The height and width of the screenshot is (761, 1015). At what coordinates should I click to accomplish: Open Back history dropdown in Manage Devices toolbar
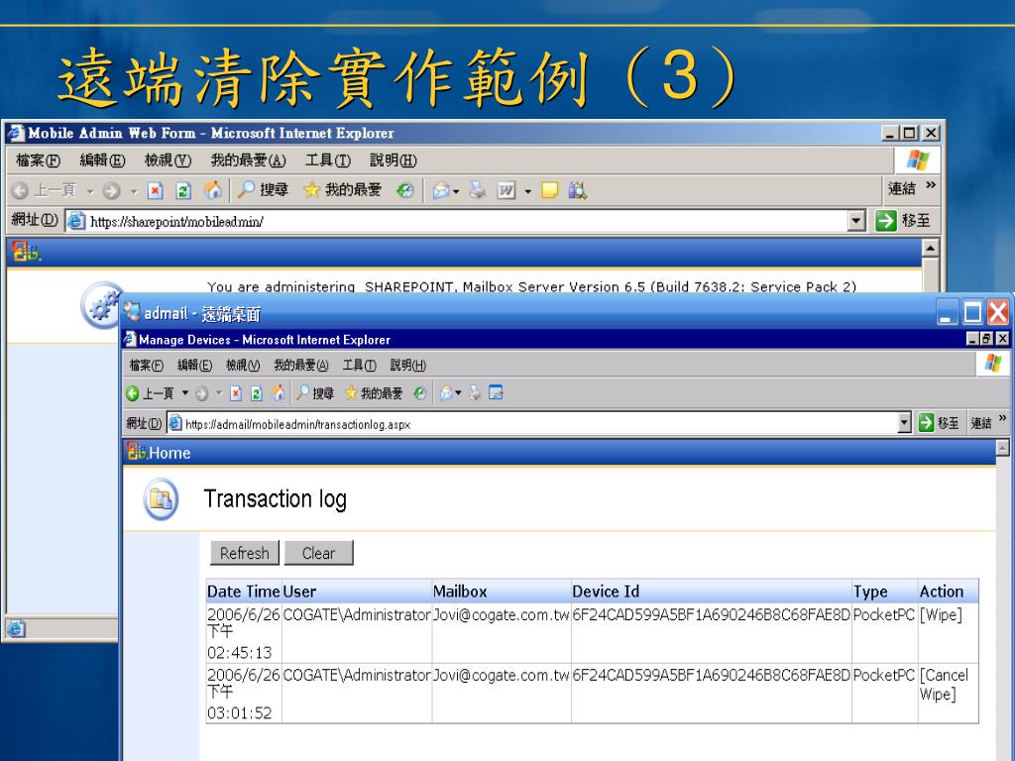coord(184,393)
